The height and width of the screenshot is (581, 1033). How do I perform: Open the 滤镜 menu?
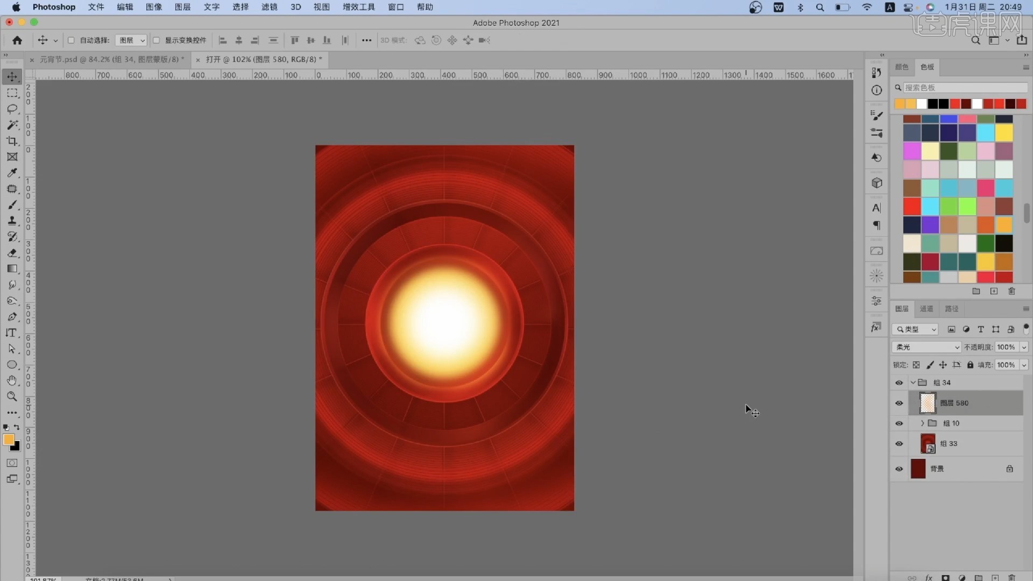tap(269, 7)
